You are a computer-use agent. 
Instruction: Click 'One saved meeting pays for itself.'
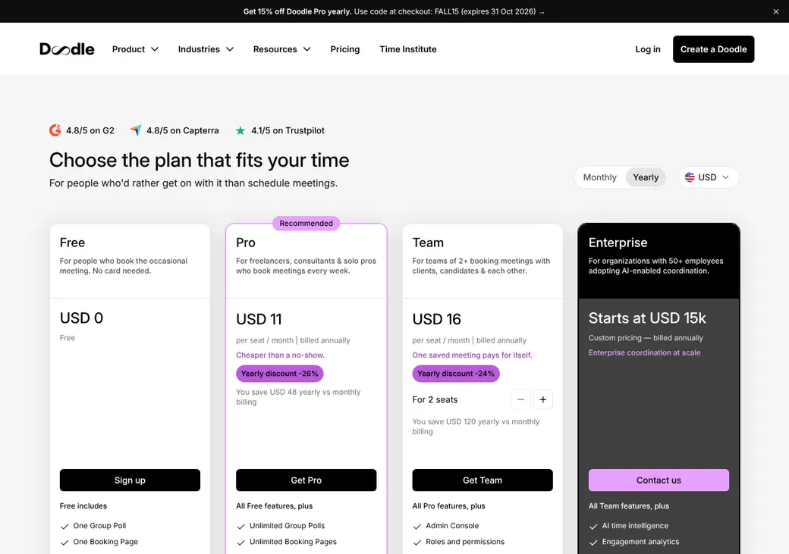(x=472, y=355)
